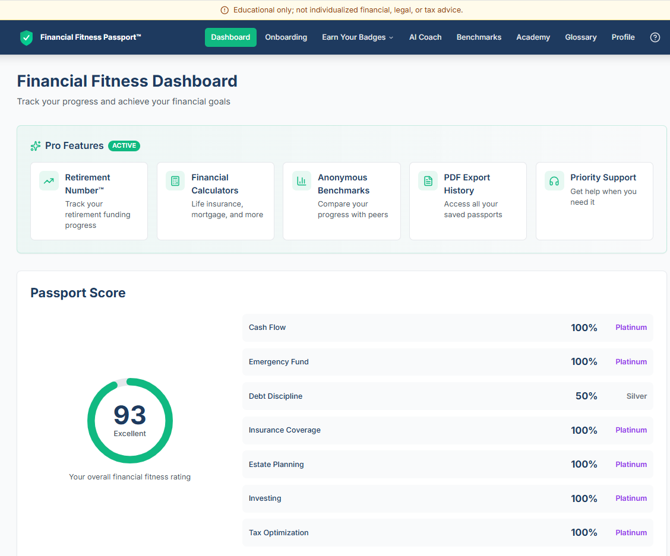Click the Passport Score progress ring

(x=130, y=420)
